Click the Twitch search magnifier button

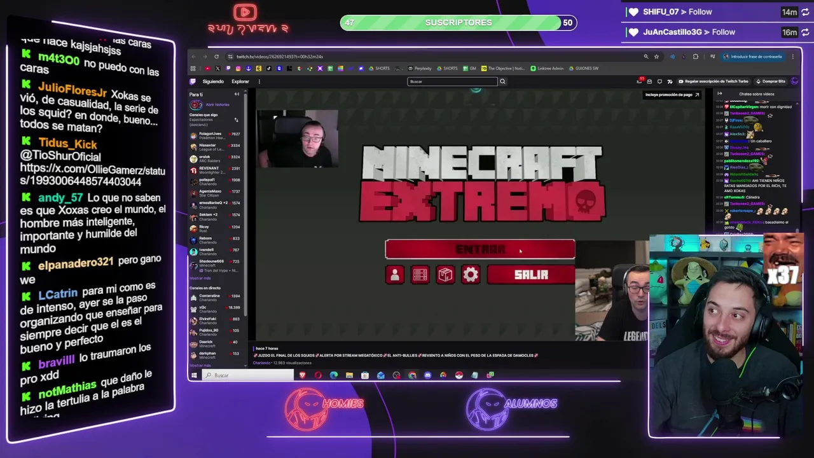502,81
